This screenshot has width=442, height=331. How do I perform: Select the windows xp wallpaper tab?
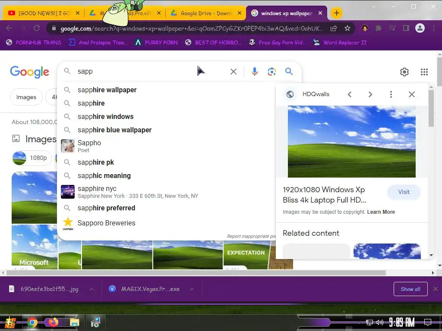tap(286, 13)
